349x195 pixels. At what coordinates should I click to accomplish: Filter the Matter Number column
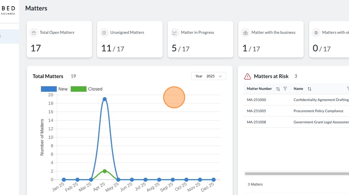pos(285,89)
